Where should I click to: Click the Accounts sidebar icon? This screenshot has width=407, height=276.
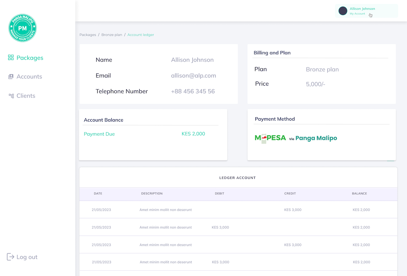(11, 77)
